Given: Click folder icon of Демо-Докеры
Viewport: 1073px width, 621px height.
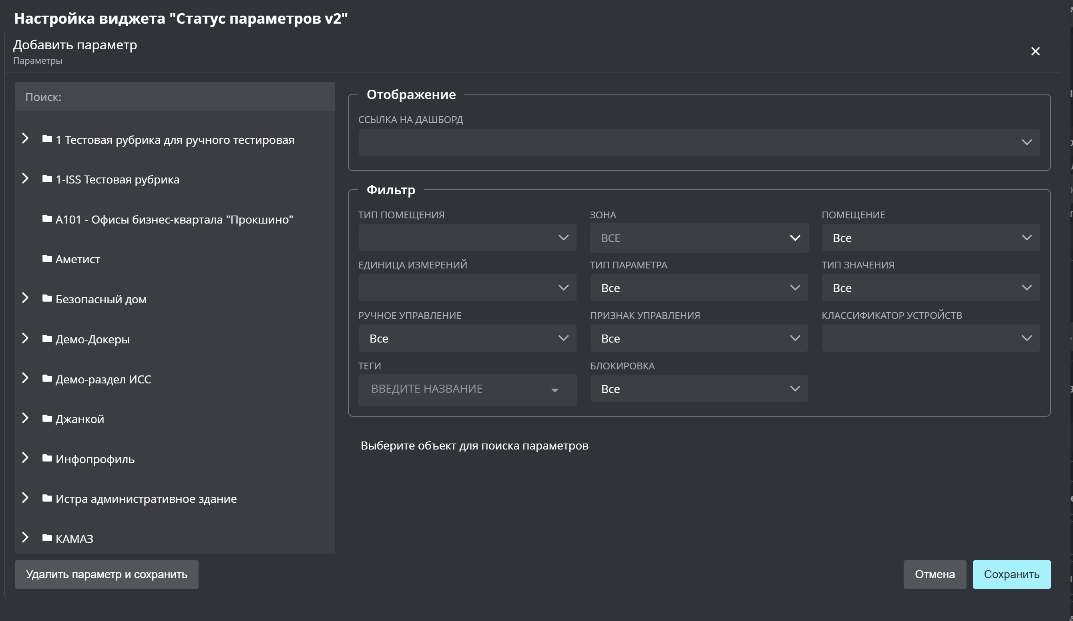Looking at the screenshot, I should [x=47, y=339].
